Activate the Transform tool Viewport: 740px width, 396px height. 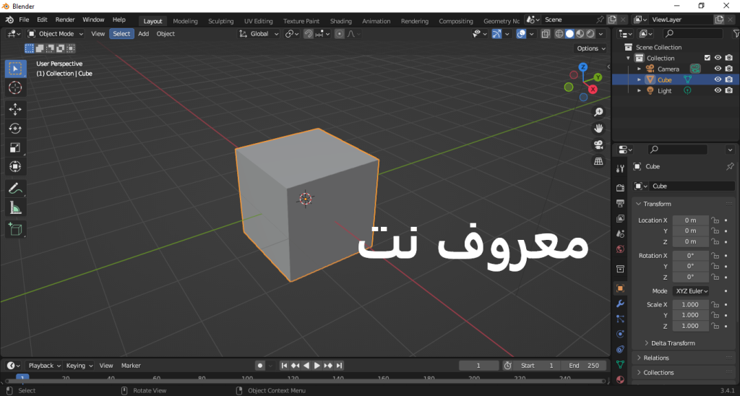pos(15,167)
